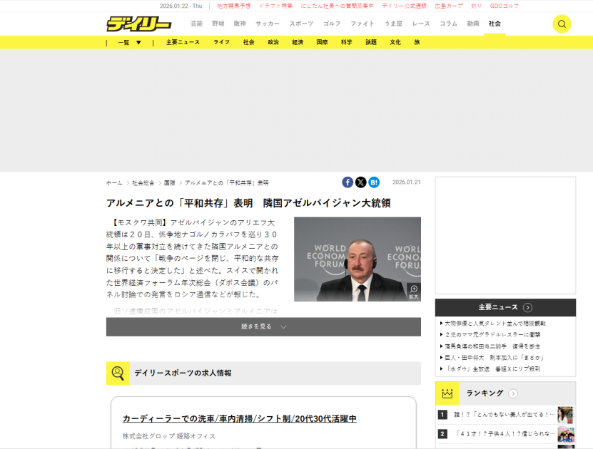Select the 政治 sub-category tab
593x449 pixels.
click(273, 42)
